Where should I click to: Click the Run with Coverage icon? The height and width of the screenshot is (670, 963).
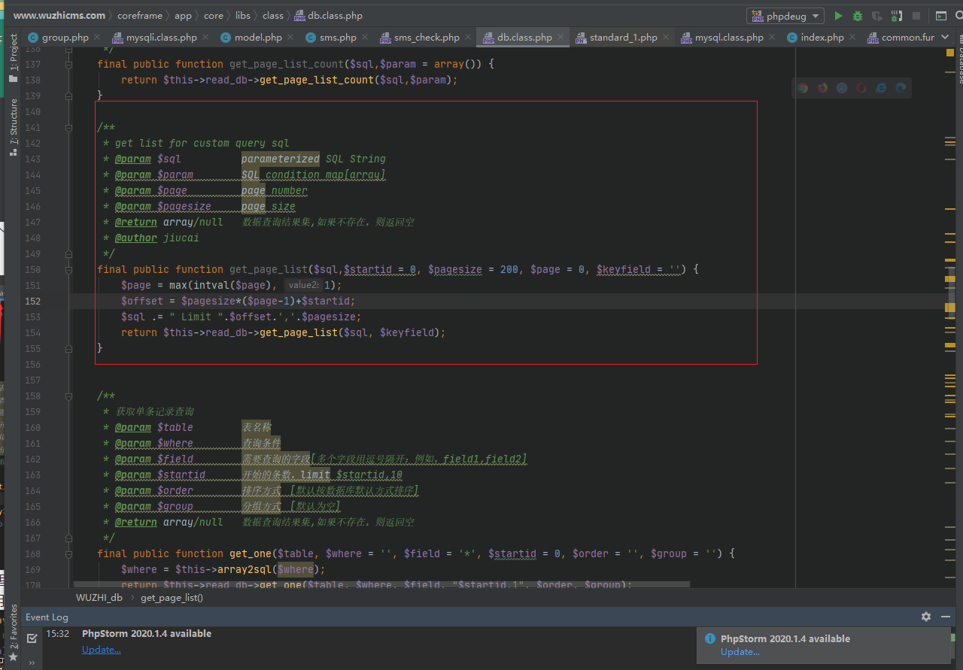coord(877,16)
